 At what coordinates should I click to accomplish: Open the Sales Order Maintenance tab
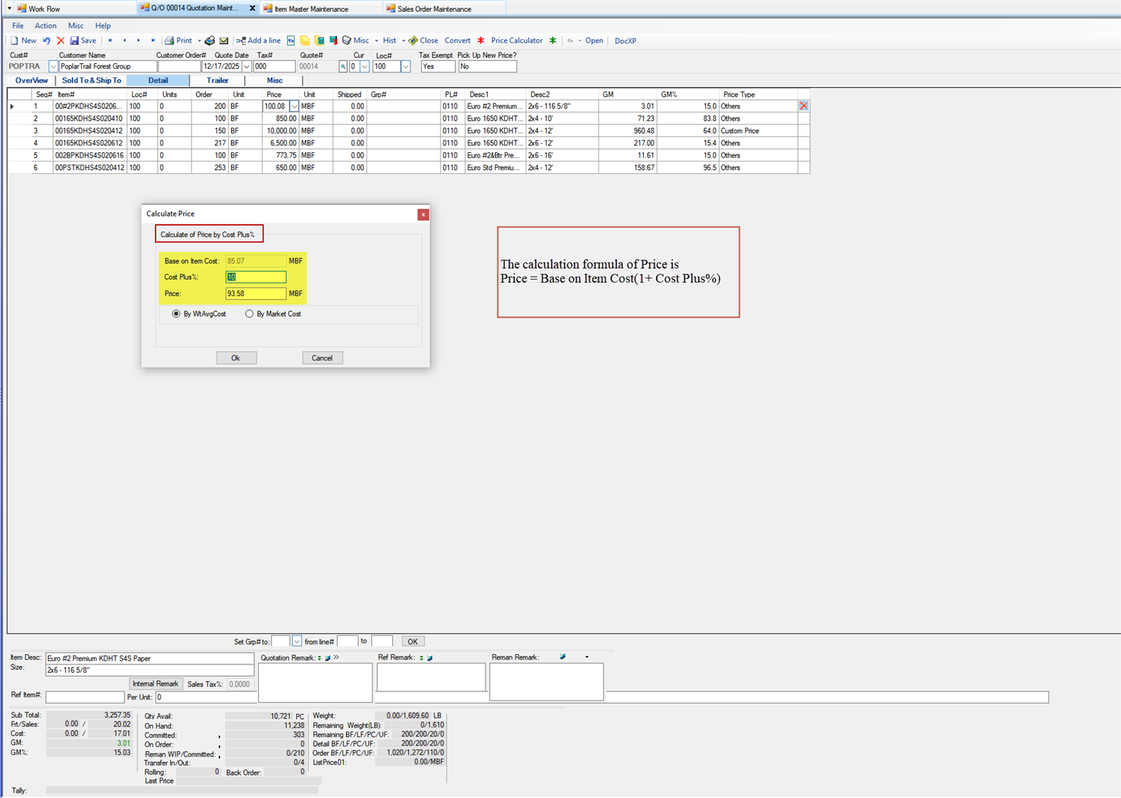point(433,8)
